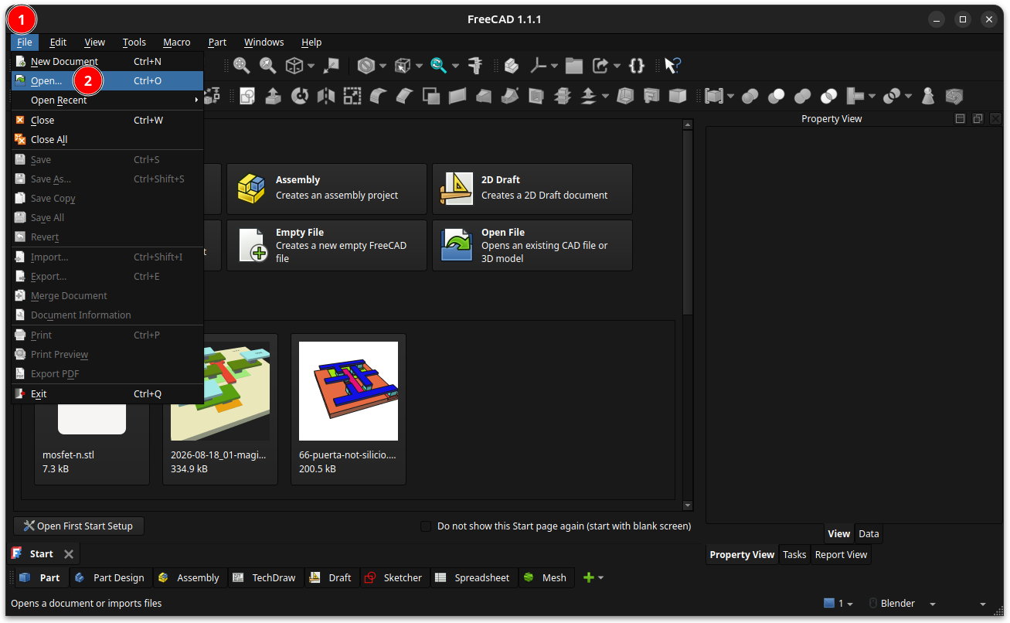The image size is (1010, 623).
Task: Click the 2D Draft document card
Action: (x=532, y=189)
